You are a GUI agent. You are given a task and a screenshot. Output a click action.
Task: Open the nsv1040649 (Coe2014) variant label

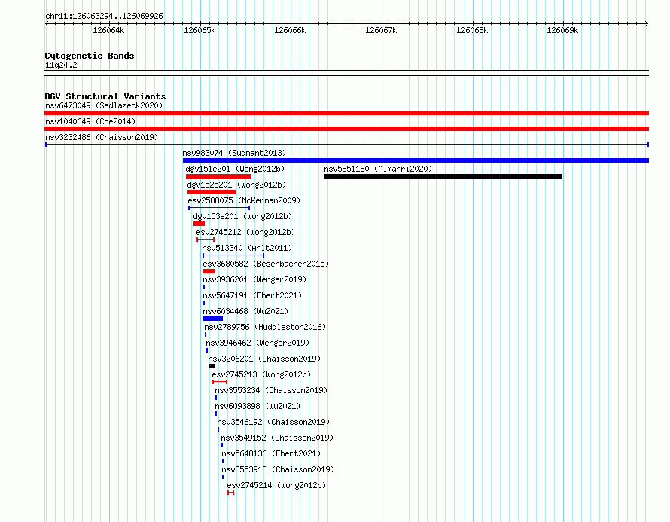[x=90, y=121]
